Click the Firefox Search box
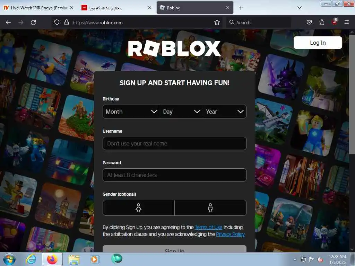The height and width of the screenshot is (266, 355). (x=258, y=23)
